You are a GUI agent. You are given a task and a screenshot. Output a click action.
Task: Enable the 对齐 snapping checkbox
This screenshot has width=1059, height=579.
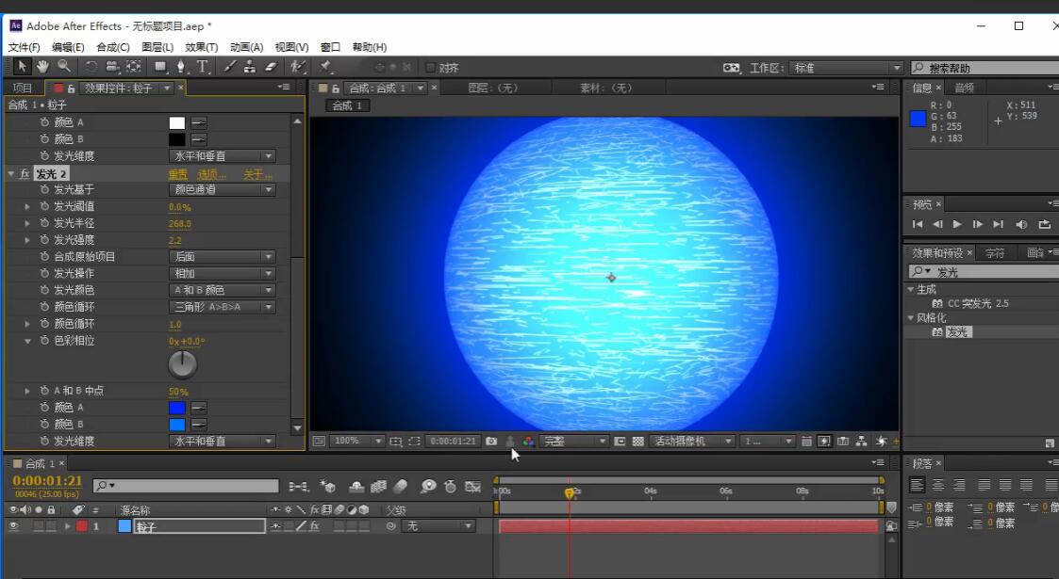coord(430,68)
